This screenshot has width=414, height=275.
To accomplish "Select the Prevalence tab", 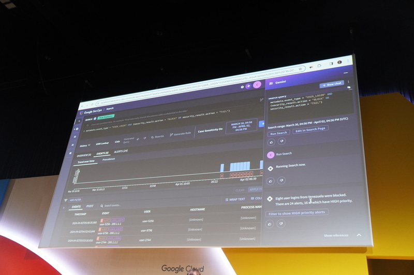I will click(x=109, y=159).
